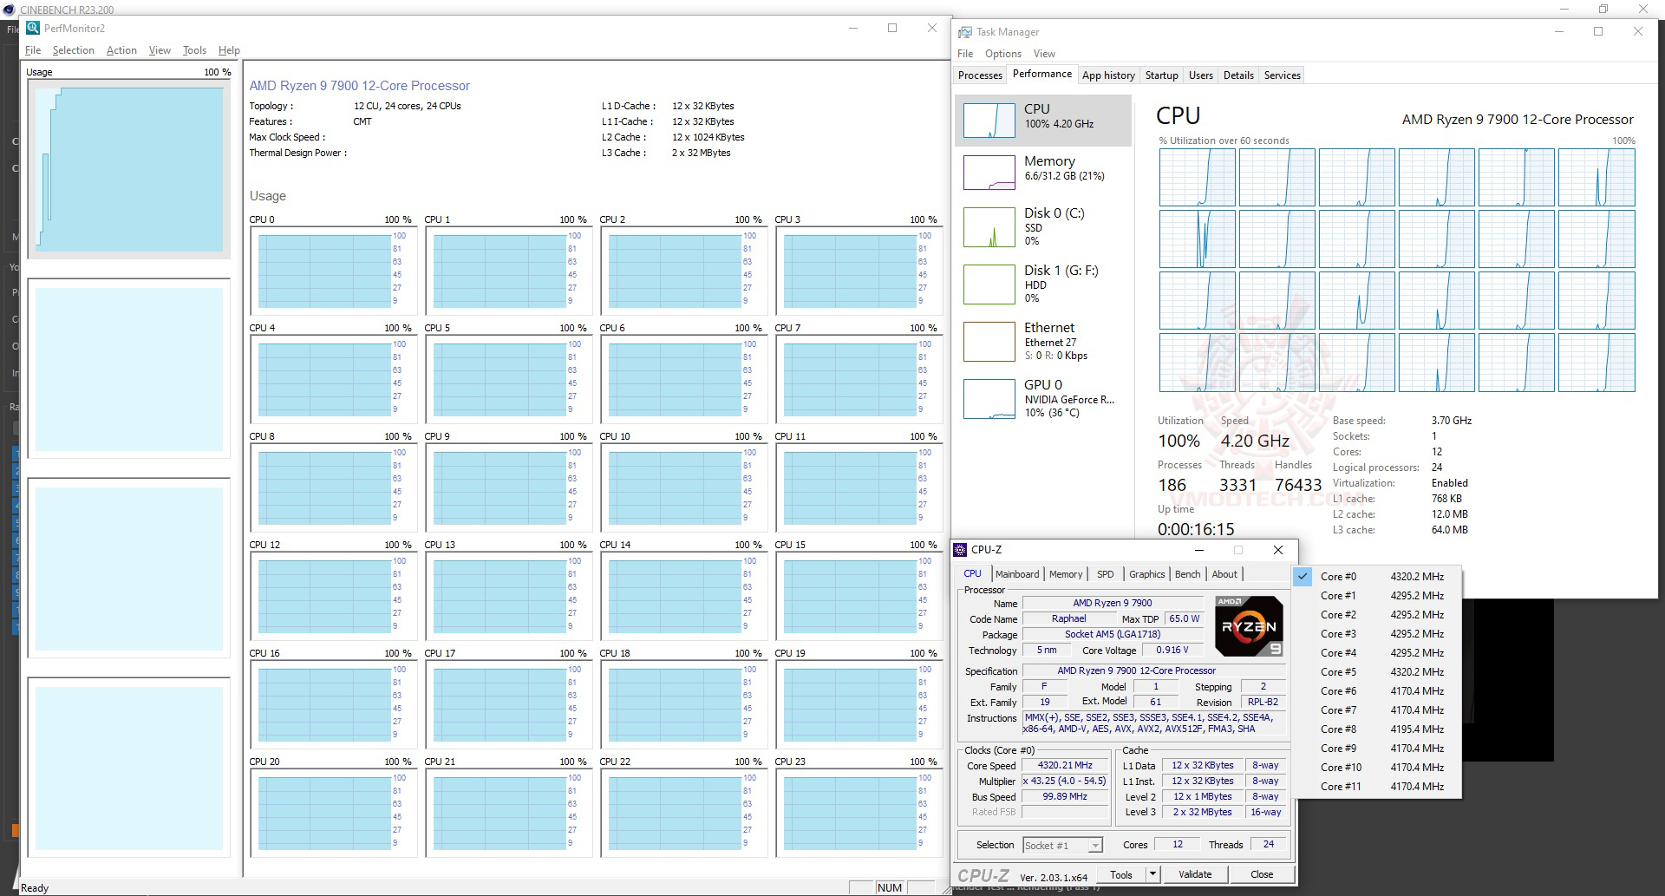This screenshot has width=1665, height=896.
Task: Click the PerfMonitor2 title bar app icon
Action: 33,28
